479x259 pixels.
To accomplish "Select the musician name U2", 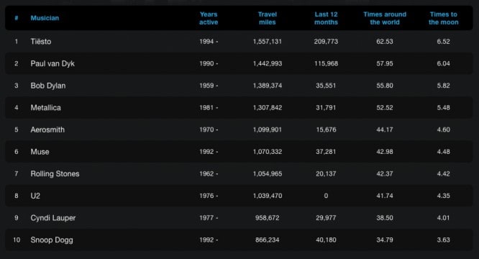I will tap(35, 196).
